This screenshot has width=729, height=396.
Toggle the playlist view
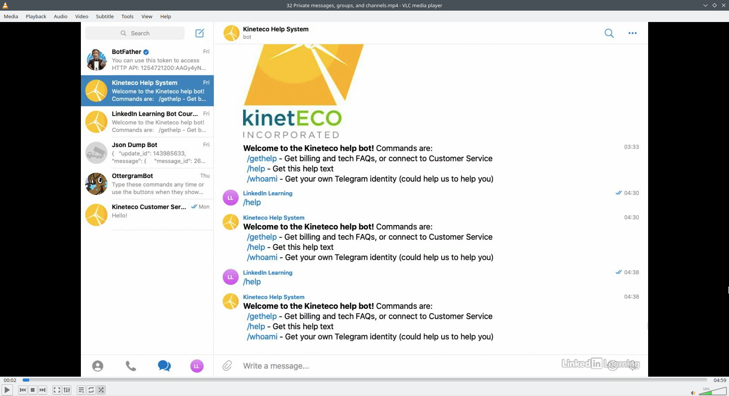[81, 390]
